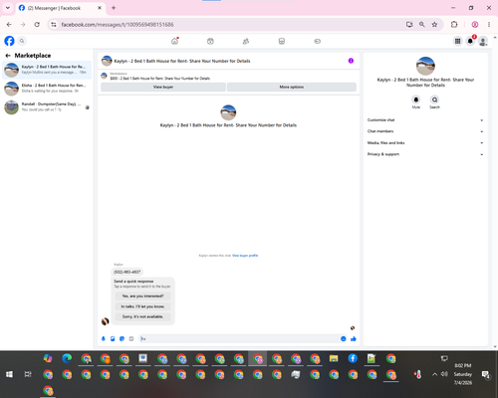This screenshot has height=398, width=498.
Task: Expand the Privacy & support section
Action: click(425, 154)
